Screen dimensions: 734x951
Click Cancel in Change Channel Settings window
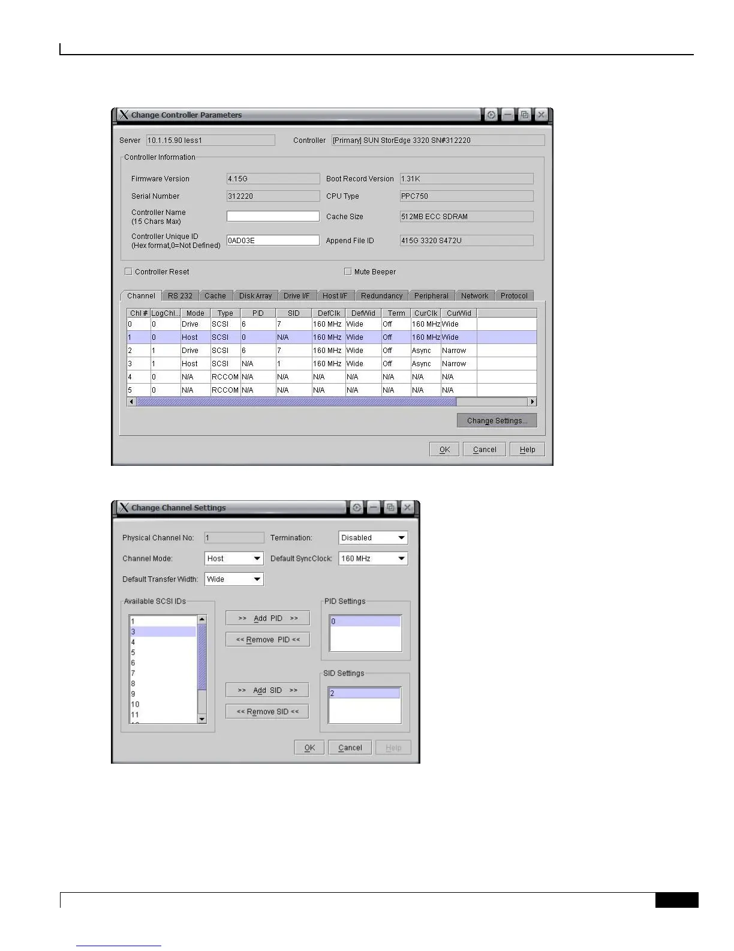coord(350,748)
